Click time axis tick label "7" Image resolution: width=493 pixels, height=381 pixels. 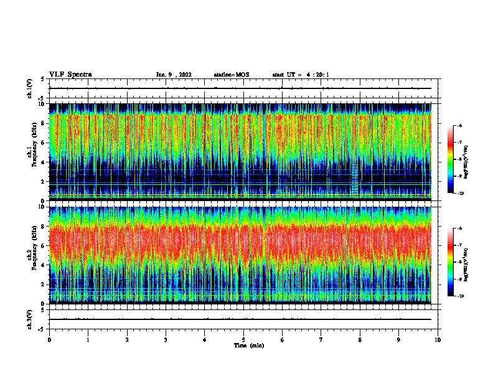[321, 340]
